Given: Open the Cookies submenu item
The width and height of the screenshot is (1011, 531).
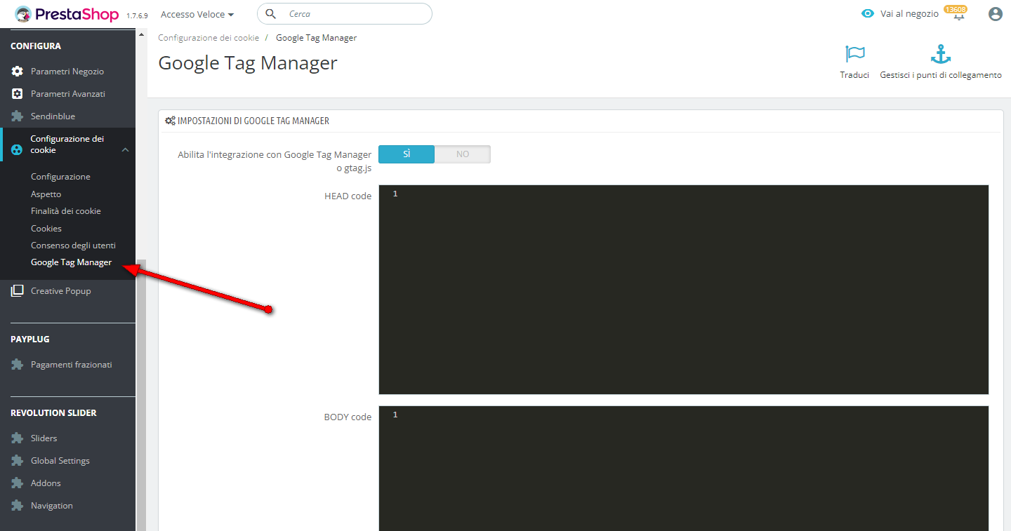Looking at the screenshot, I should coord(46,229).
